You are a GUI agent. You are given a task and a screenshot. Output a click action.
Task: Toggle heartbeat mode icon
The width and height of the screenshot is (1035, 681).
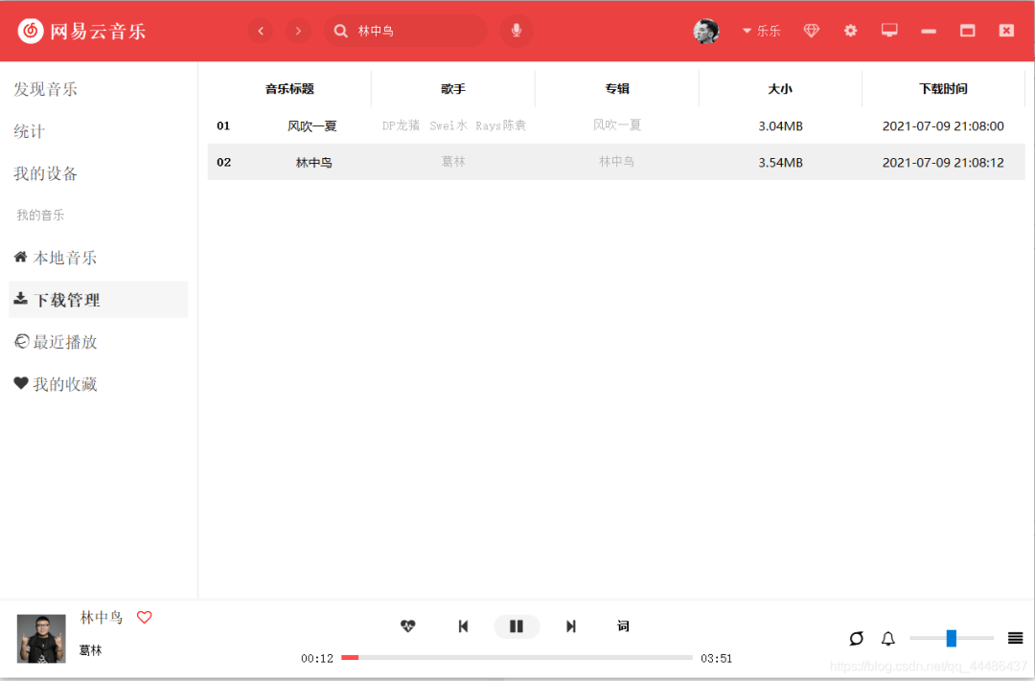[x=408, y=625]
